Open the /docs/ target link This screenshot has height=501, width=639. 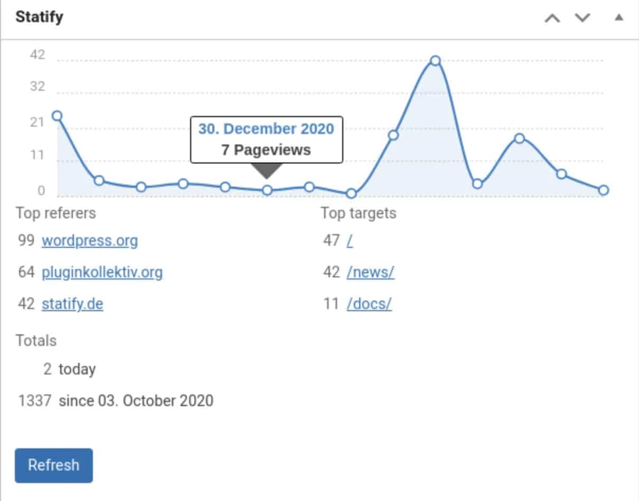click(x=368, y=304)
